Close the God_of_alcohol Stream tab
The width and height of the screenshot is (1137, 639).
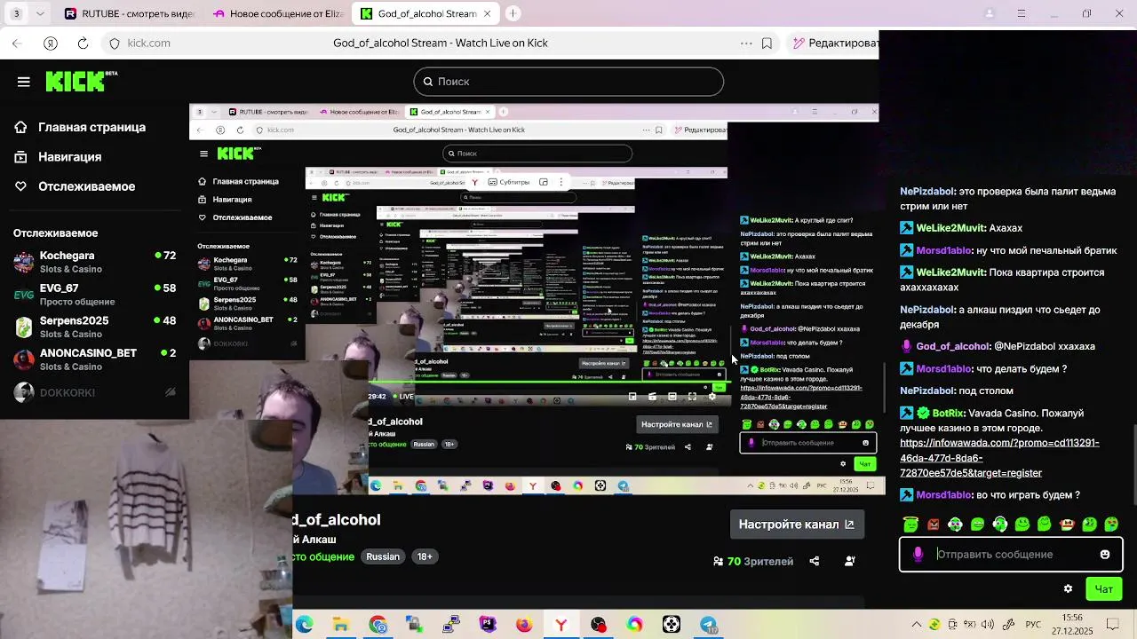click(x=487, y=13)
